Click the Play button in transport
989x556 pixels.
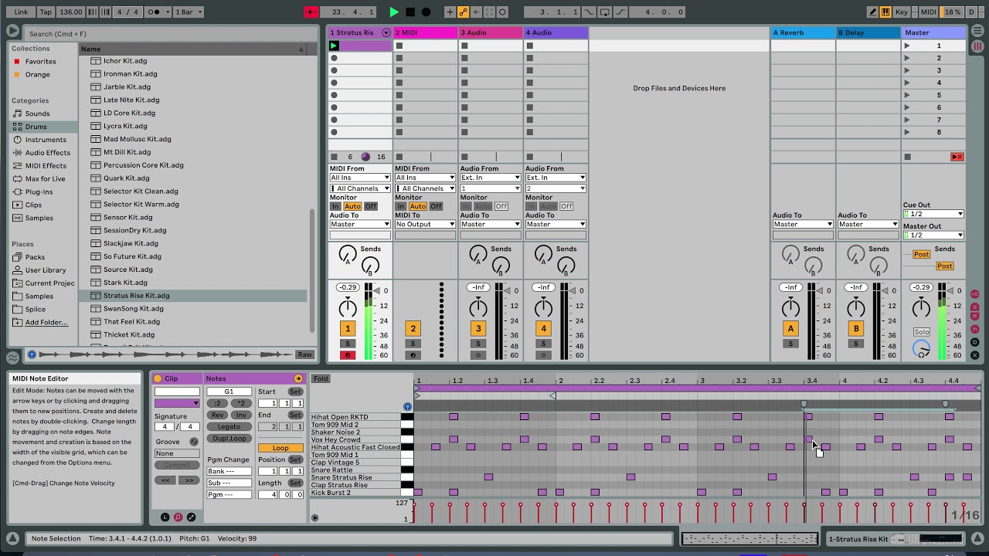tap(394, 12)
